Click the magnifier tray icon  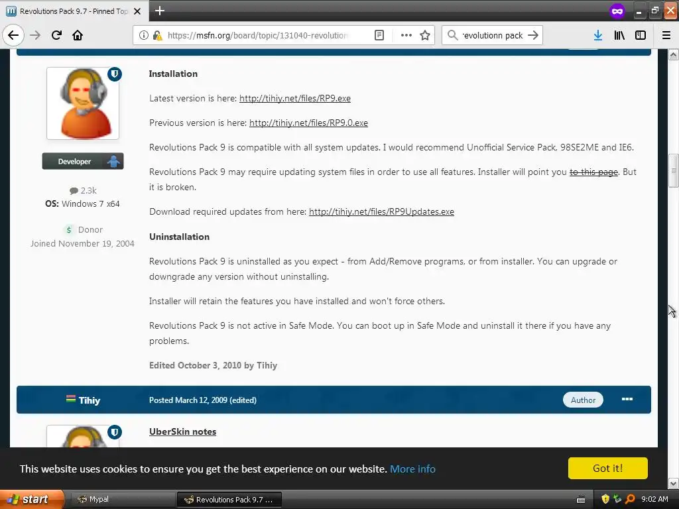point(630,499)
